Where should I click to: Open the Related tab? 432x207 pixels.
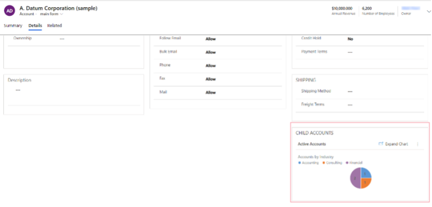coord(55,26)
